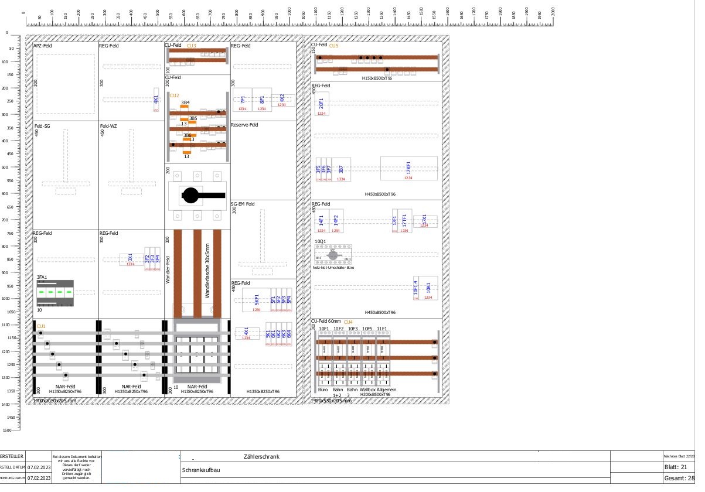This screenshot has width=705, height=492.
Task: Click the 10Q1 Netz-Not-Umschalter rotary switch
Action: point(332,255)
